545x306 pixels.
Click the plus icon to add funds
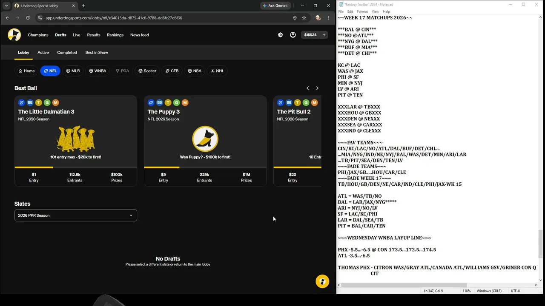[x=324, y=35]
